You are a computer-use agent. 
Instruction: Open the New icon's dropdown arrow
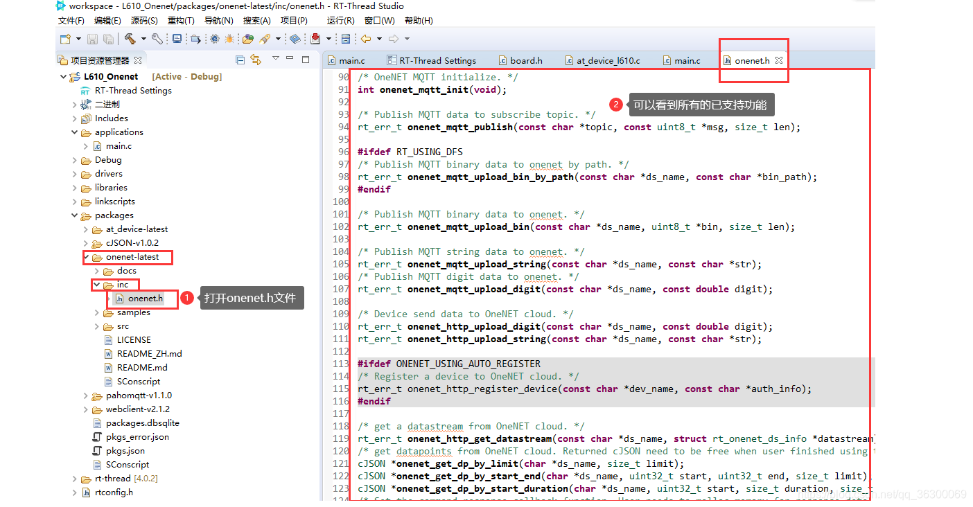click(78, 39)
